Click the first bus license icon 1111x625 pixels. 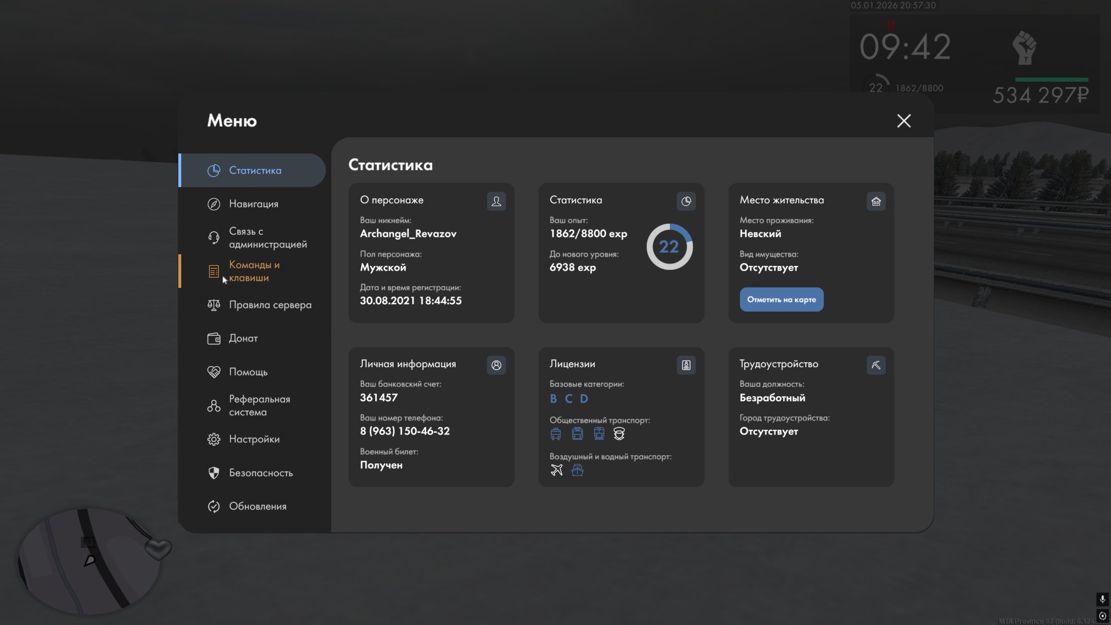click(x=556, y=434)
